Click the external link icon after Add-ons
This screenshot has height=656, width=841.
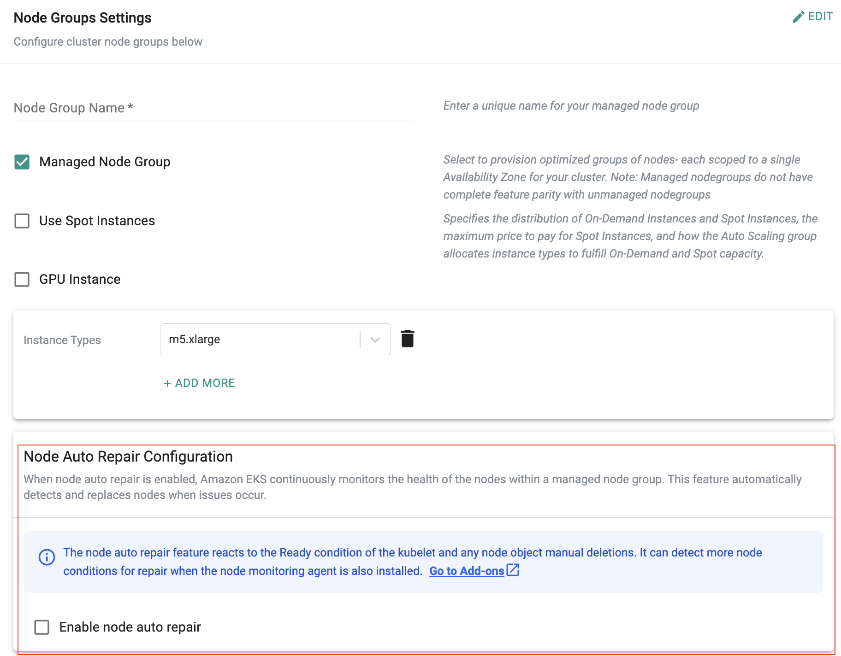[x=513, y=570]
